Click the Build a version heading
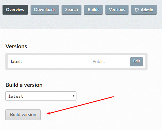Screen dimensions: 162x130 [x=24, y=85]
